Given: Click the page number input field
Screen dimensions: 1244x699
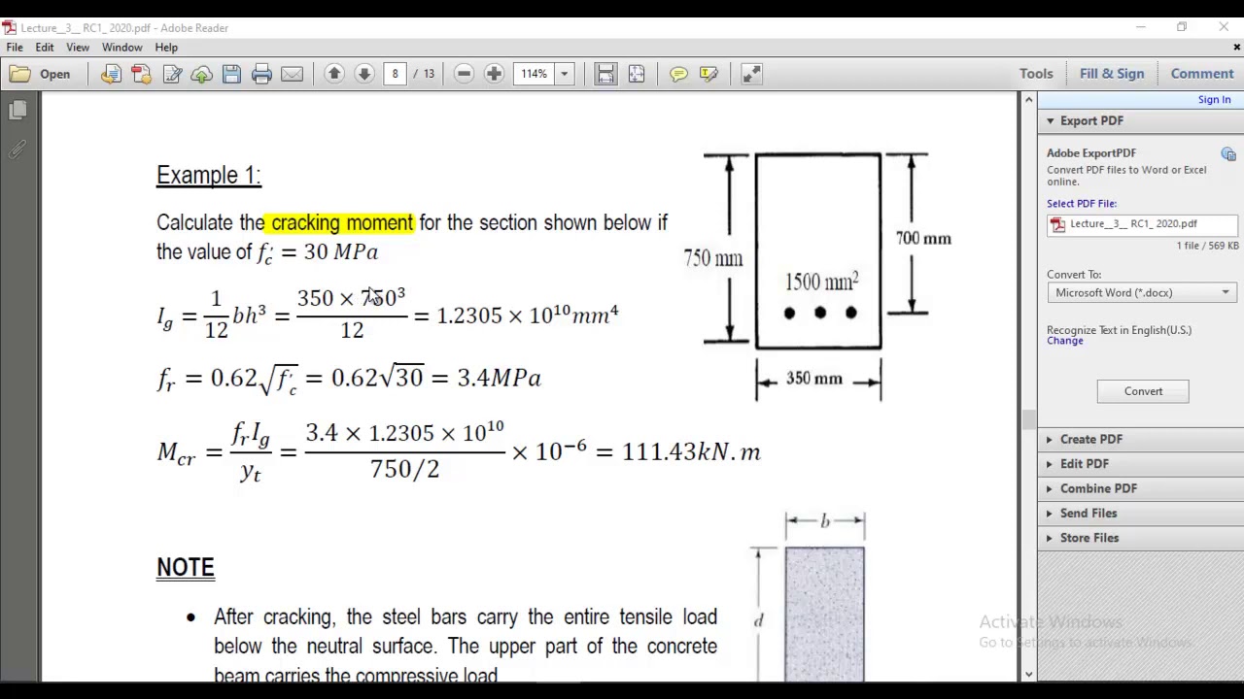Looking at the screenshot, I should (396, 74).
